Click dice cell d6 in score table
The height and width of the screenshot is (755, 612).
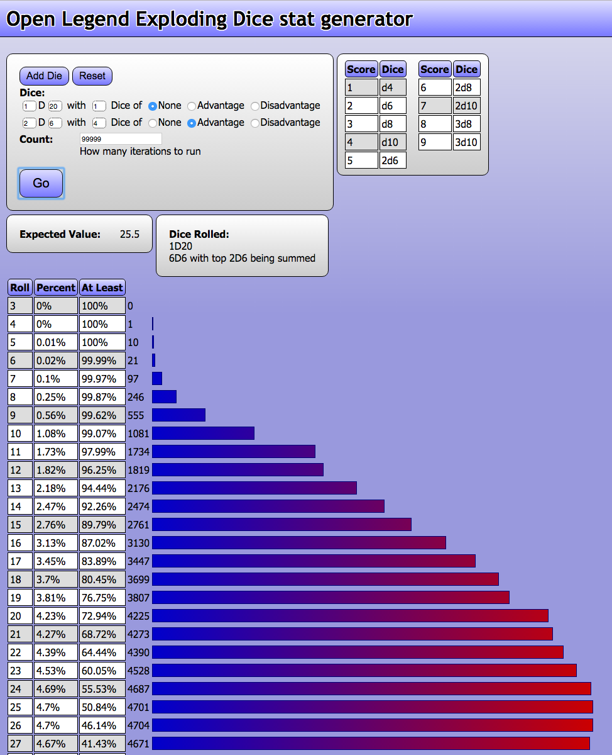click(x=393, y=105)
